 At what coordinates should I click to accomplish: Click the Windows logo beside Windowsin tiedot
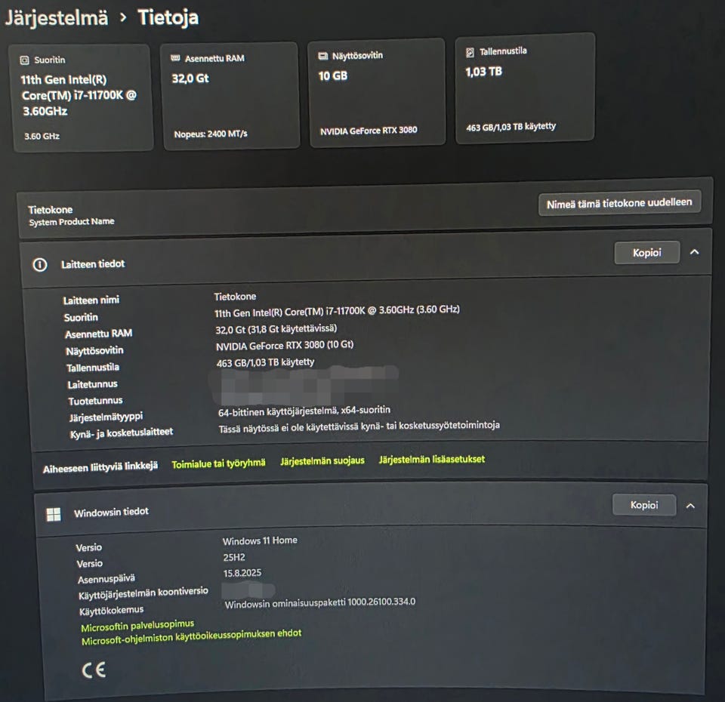tap(54, 514)
